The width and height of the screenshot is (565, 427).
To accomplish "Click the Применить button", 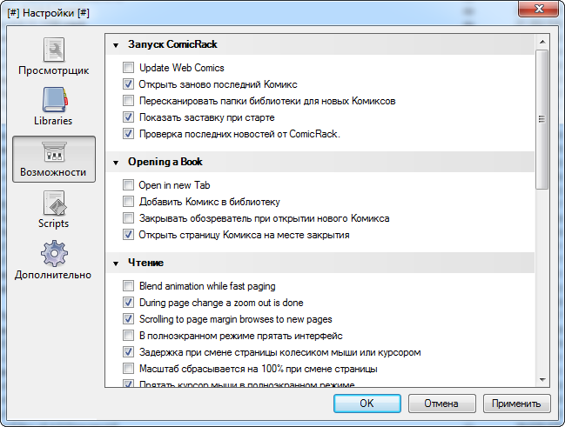I will click(516, 404).
